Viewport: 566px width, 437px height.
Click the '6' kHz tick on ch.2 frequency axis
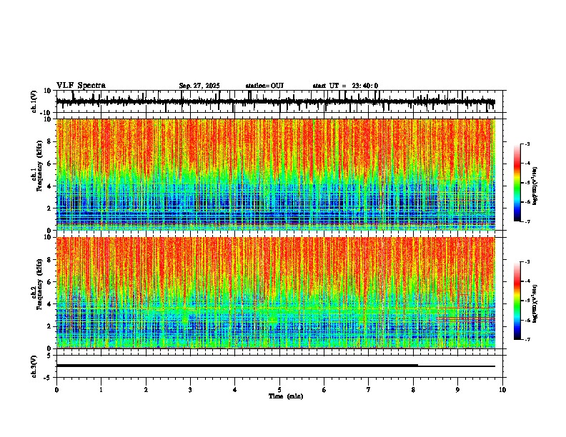(x=49, y=282)
